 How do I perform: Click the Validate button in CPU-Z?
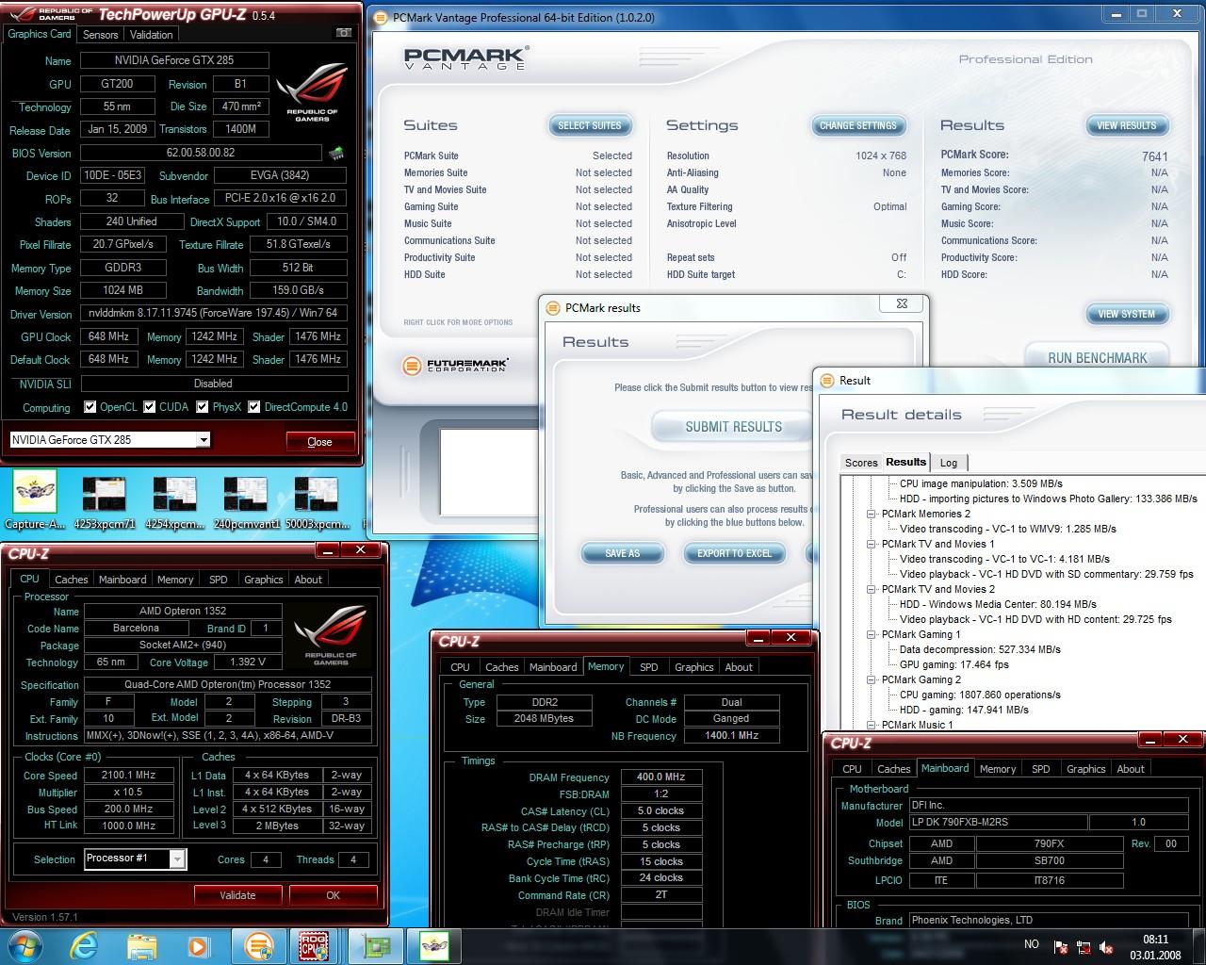click(x=237, y=895)
